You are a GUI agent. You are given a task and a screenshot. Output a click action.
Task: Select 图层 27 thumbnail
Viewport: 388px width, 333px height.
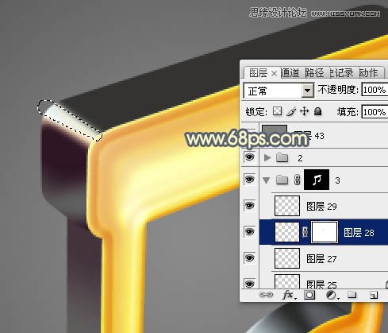click(287, 258)
